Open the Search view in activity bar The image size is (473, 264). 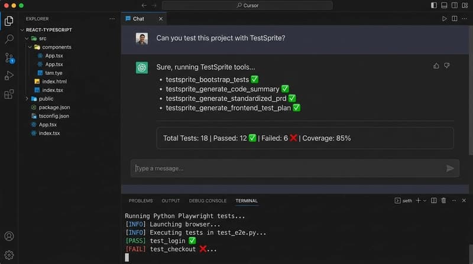pos(9,39)
